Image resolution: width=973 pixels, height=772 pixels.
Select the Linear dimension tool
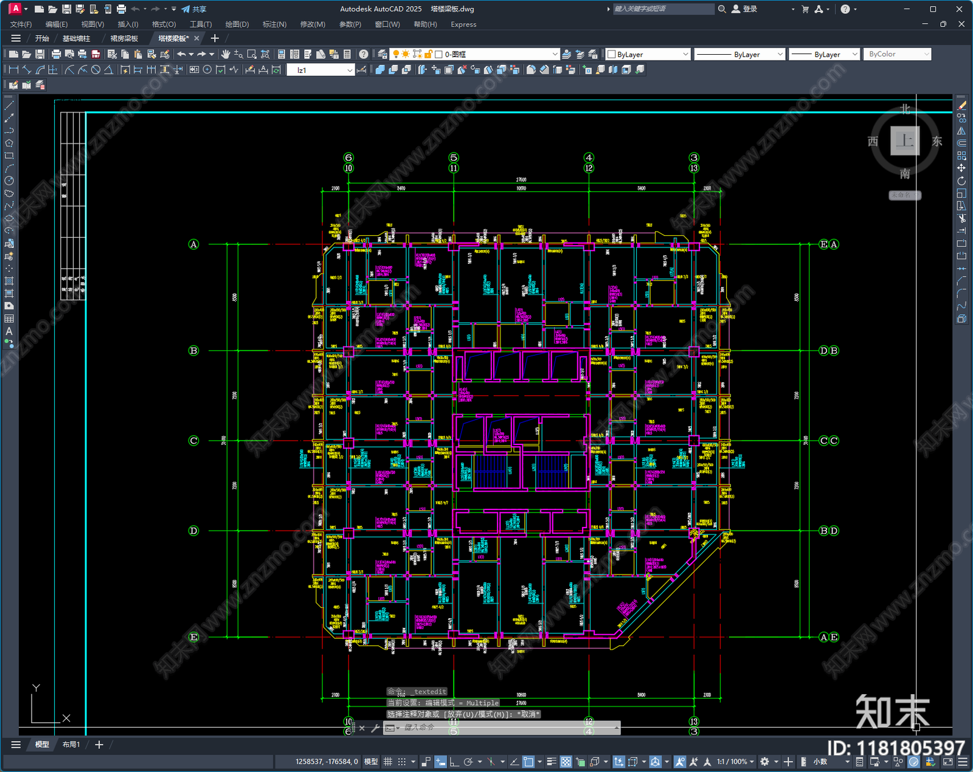pos(13,70)
